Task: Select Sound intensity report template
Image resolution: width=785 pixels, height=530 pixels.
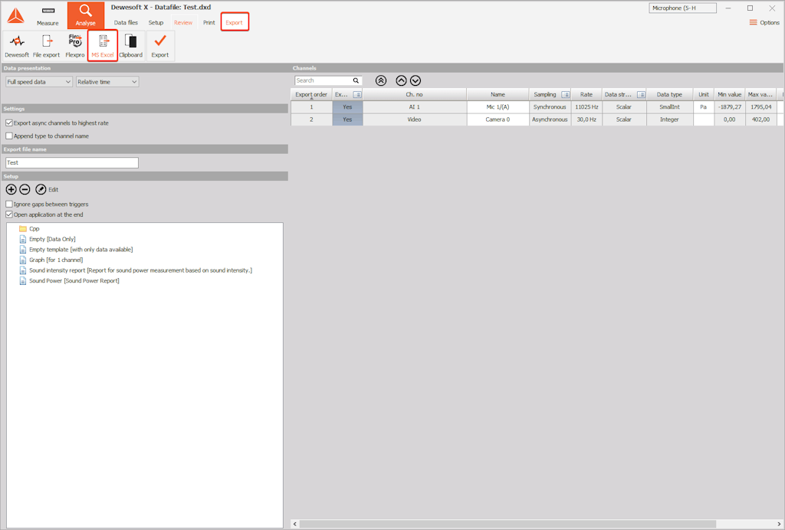Action: 136,270
